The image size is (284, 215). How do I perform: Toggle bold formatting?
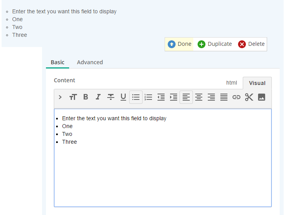(x=86, y=97)
